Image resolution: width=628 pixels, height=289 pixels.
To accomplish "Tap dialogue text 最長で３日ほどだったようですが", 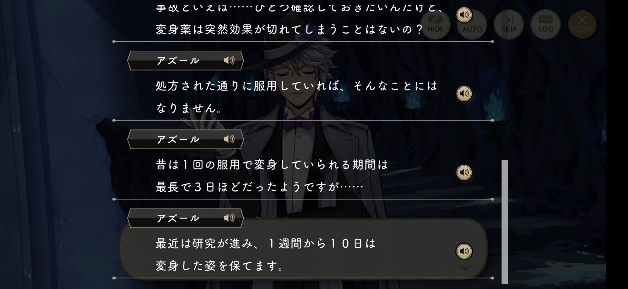I will pos(260,187).
